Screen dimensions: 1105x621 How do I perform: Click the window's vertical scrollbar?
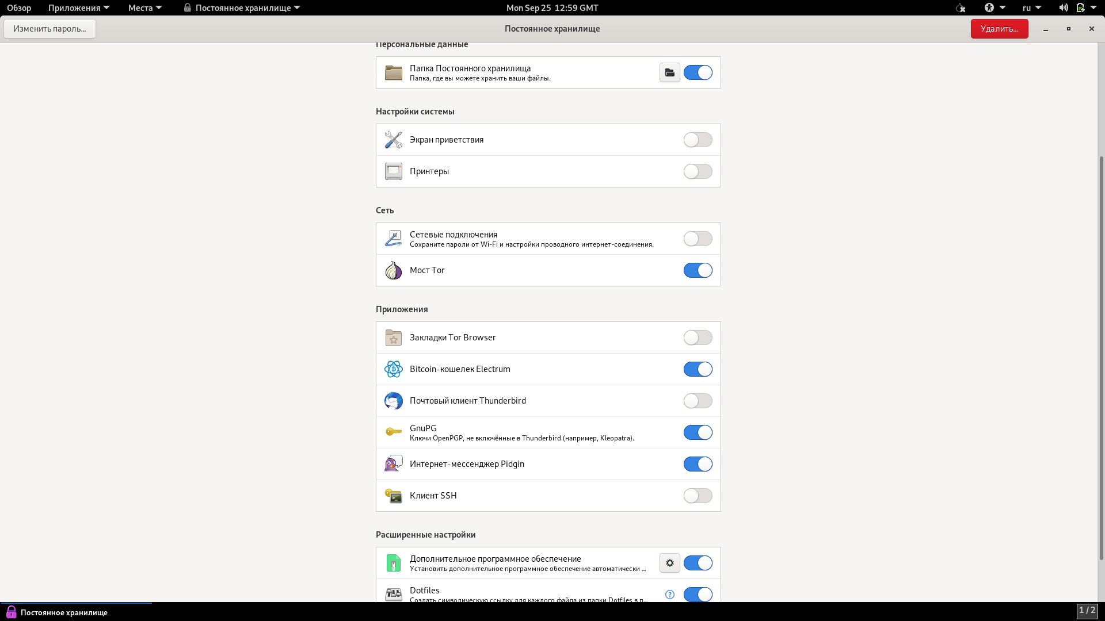[1102, 356]
